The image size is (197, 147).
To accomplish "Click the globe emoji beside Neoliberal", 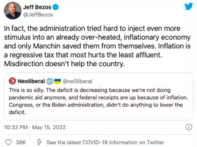I will click(x=50, y=81).
